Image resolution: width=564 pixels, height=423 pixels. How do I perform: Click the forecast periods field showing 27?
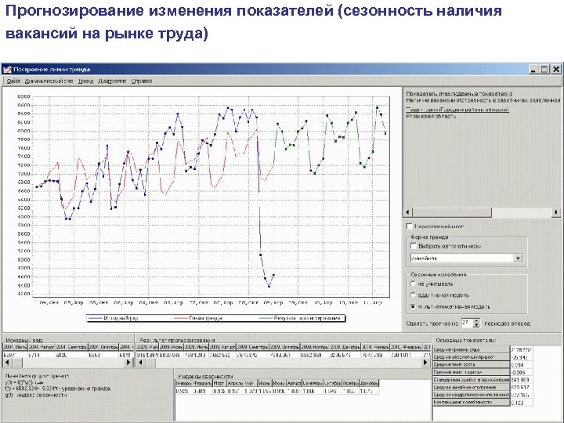[467, 323]
